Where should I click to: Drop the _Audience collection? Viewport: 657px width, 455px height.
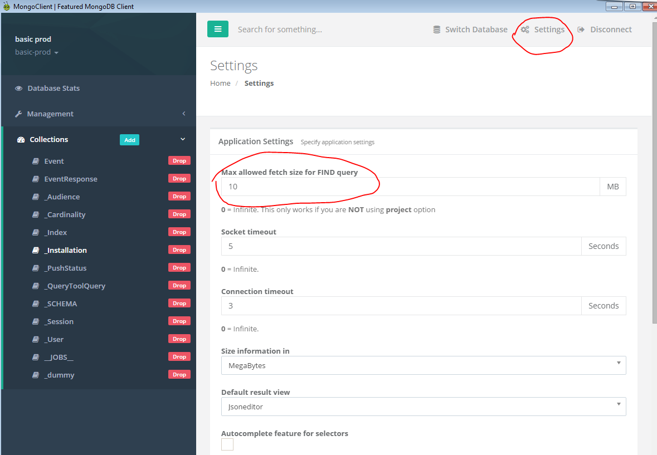pyautogui.click(x=179, y=197)
